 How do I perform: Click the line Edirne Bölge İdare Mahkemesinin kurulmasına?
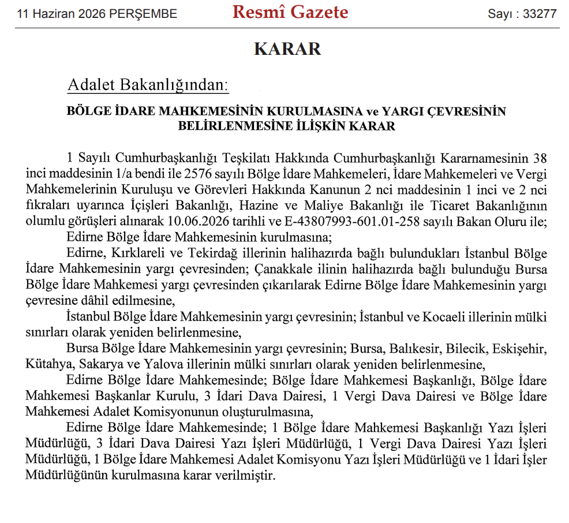click(199, 237)
